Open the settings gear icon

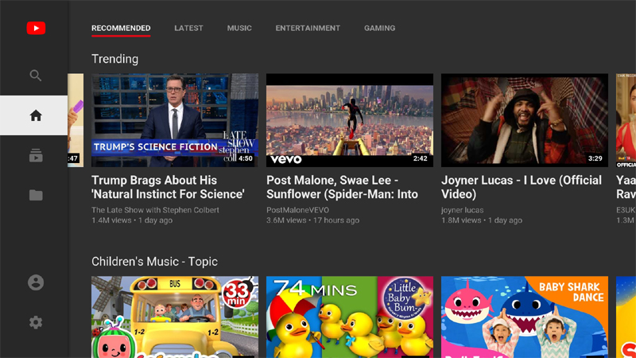pyautogui.click(x=36, y=322)
